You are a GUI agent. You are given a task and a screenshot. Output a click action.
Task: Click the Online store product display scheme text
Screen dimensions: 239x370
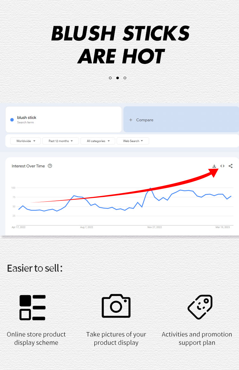pyautogui.click(x=36, y=339)
